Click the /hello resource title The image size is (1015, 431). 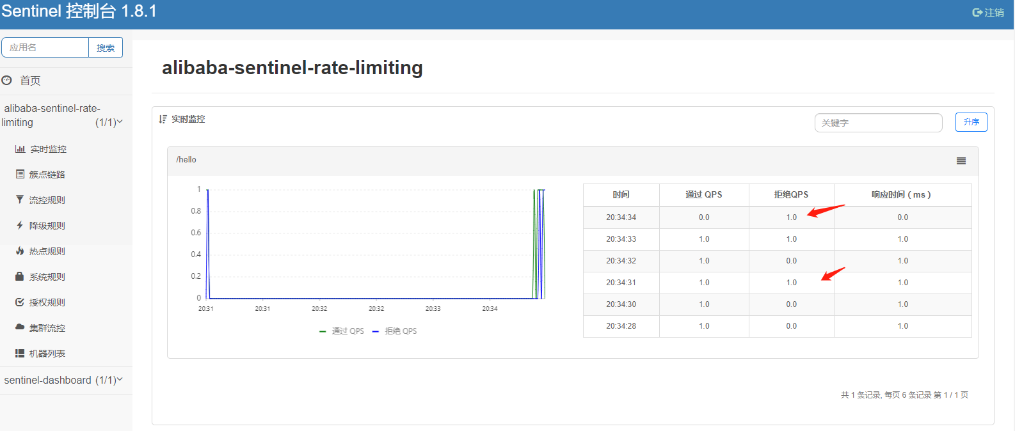[x=186, y=160]
